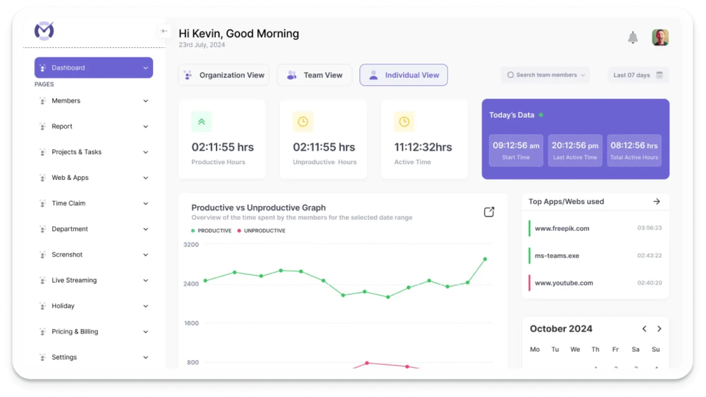Image resolution: width=706 pixels, height=397 pixels.
Task: Open Search team members dropdown
Action: pos(545,75)
